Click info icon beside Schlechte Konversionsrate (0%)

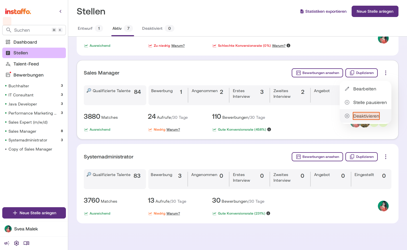(x=289, y=46)
